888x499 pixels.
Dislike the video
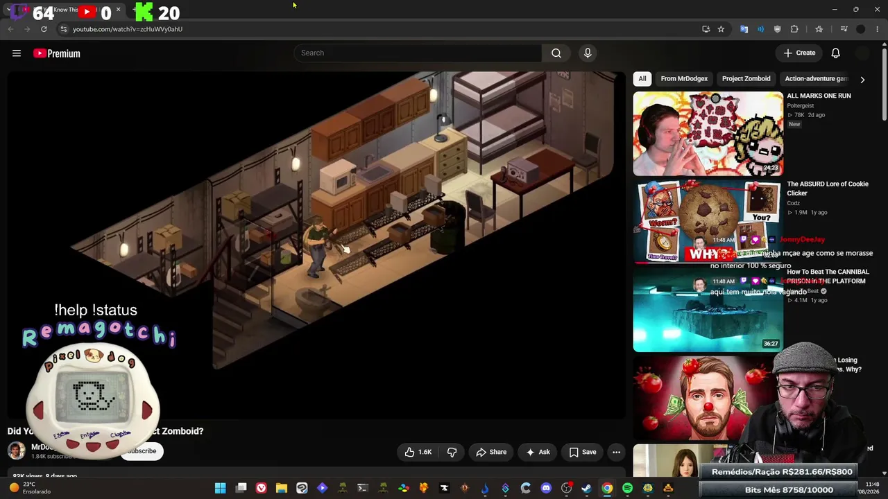pos(452,452)
